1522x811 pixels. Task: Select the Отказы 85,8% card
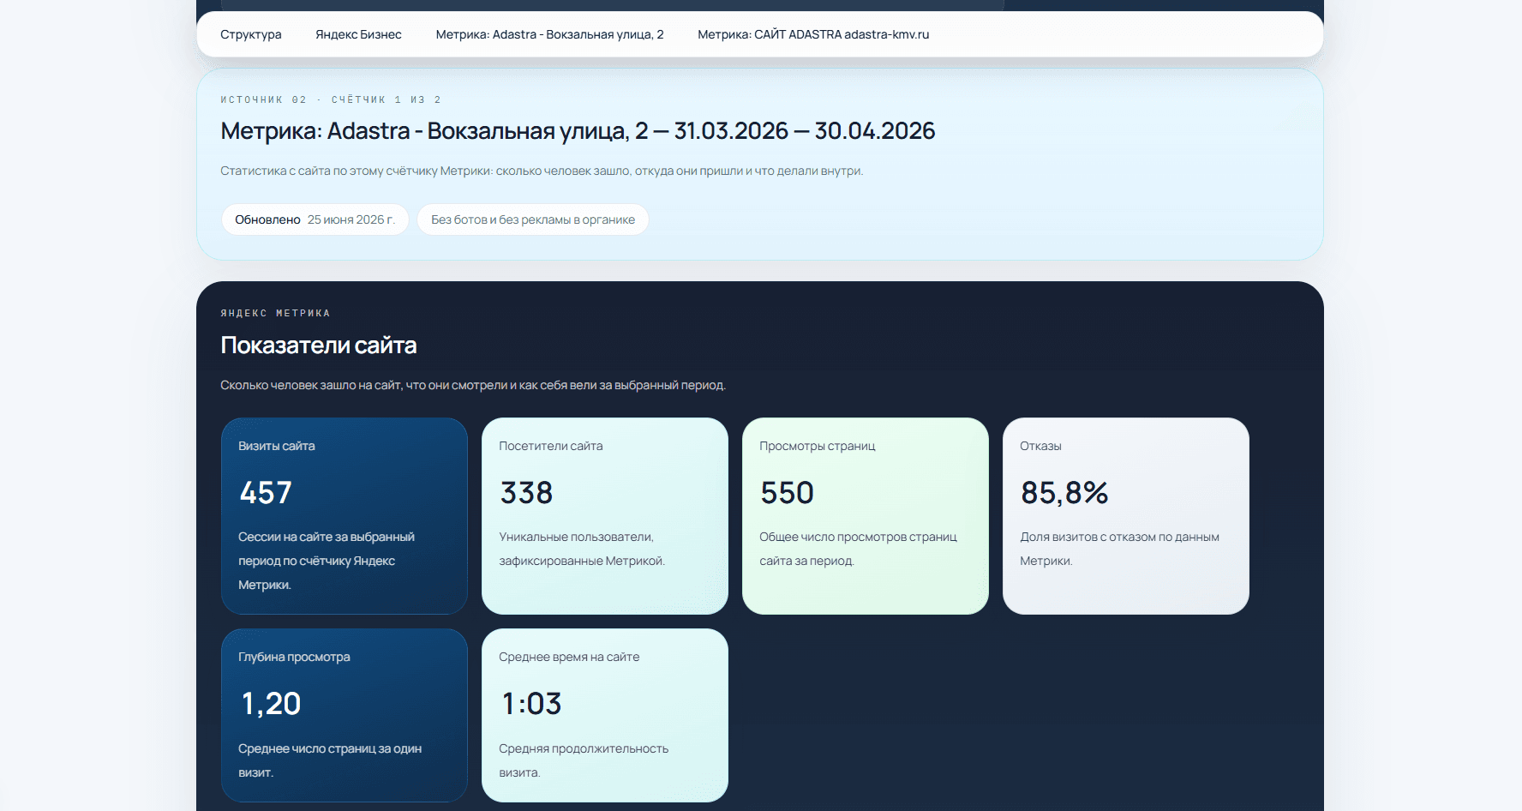[1126, 516]
